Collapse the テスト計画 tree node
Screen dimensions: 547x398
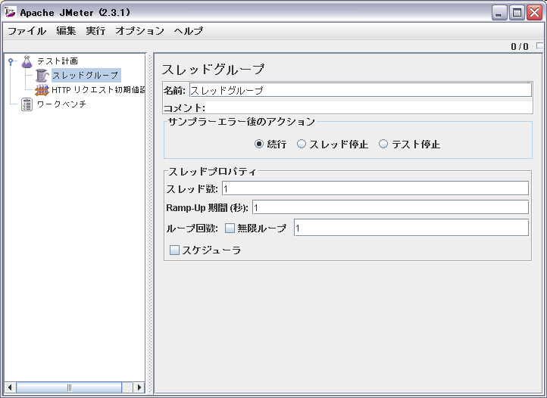tap(11, 61)
